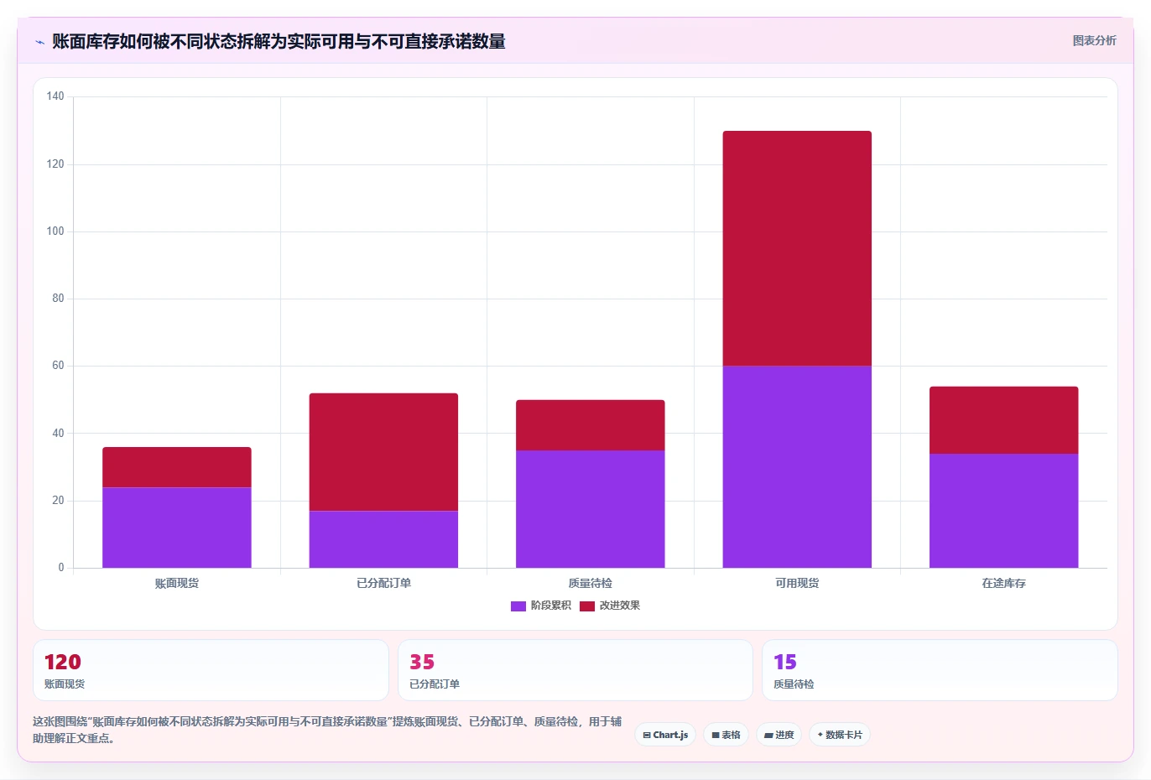Click the red segment of 可用现货 bar
Viewport: 1151px width, 780px height.
tap(797, 248)
